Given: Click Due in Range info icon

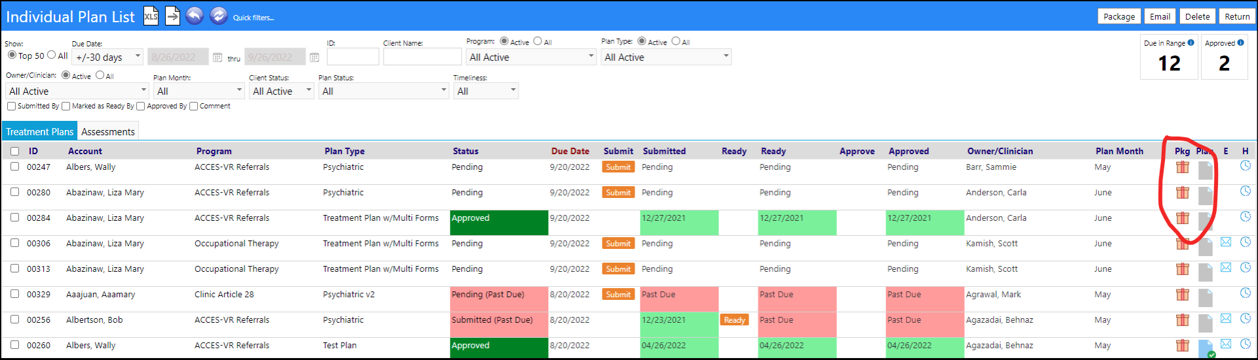Looking at the screenshot, I should 1191,43.
